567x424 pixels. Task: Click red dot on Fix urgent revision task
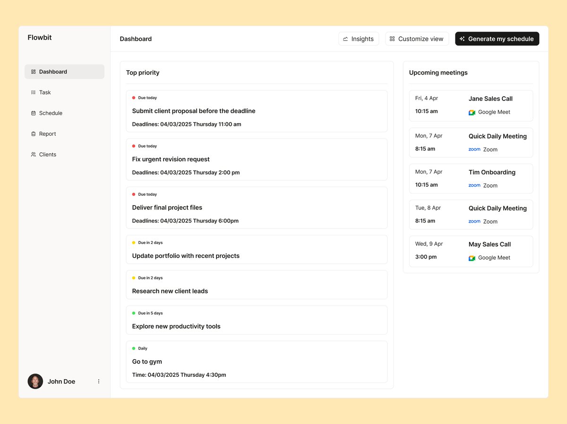click(x=134, y=146)
